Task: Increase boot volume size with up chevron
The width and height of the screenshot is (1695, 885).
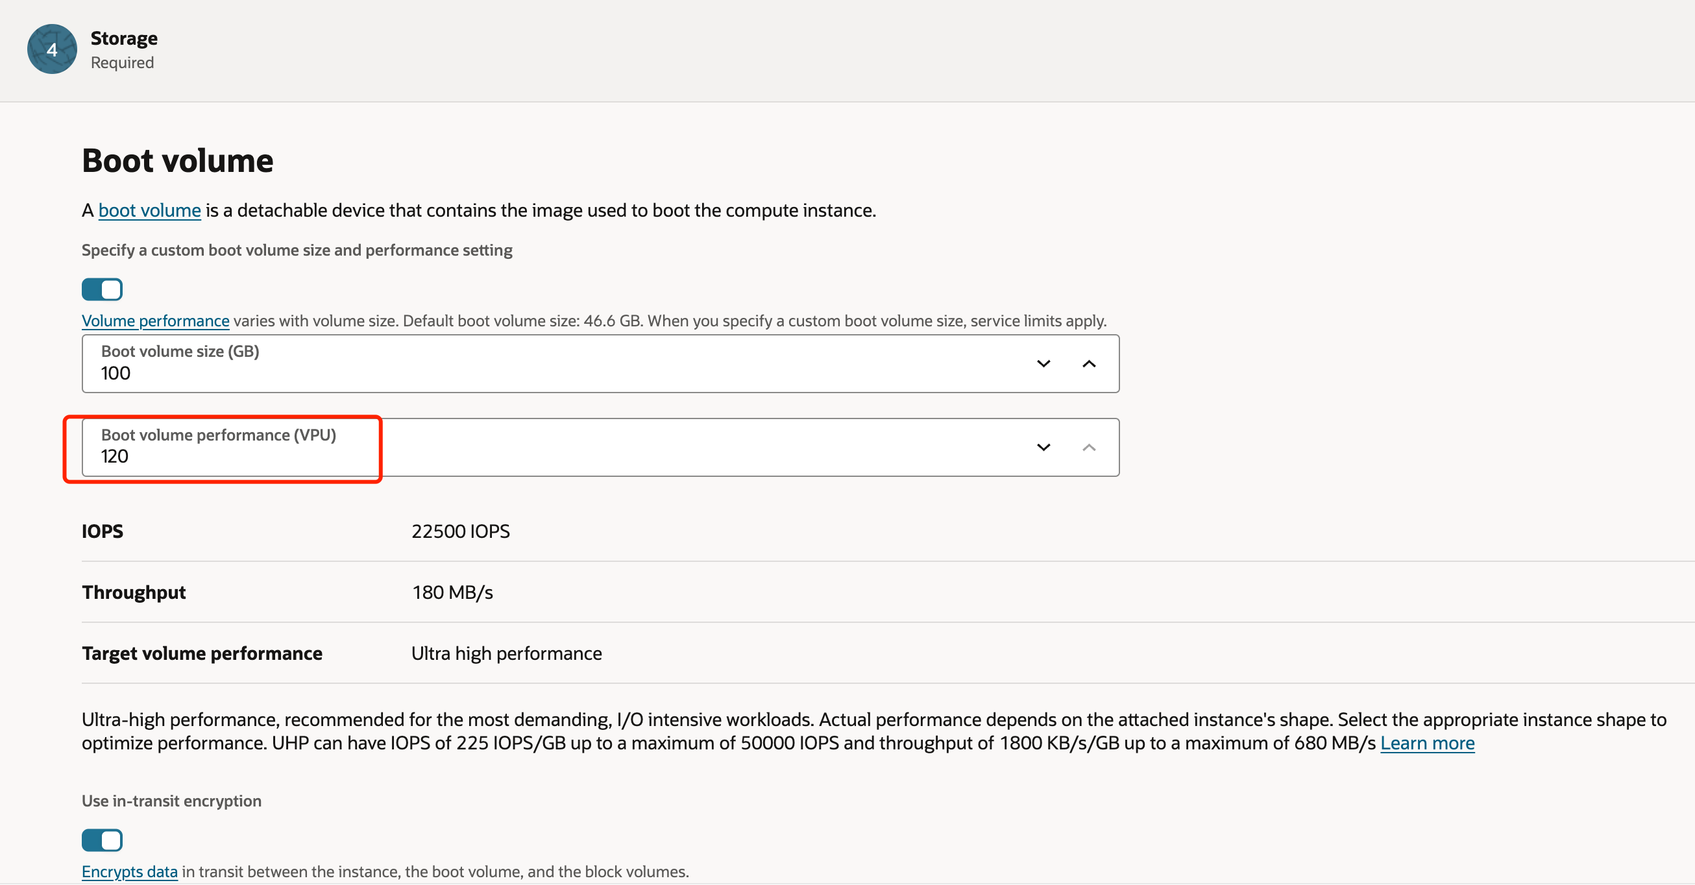Action: click(1089, 364)
